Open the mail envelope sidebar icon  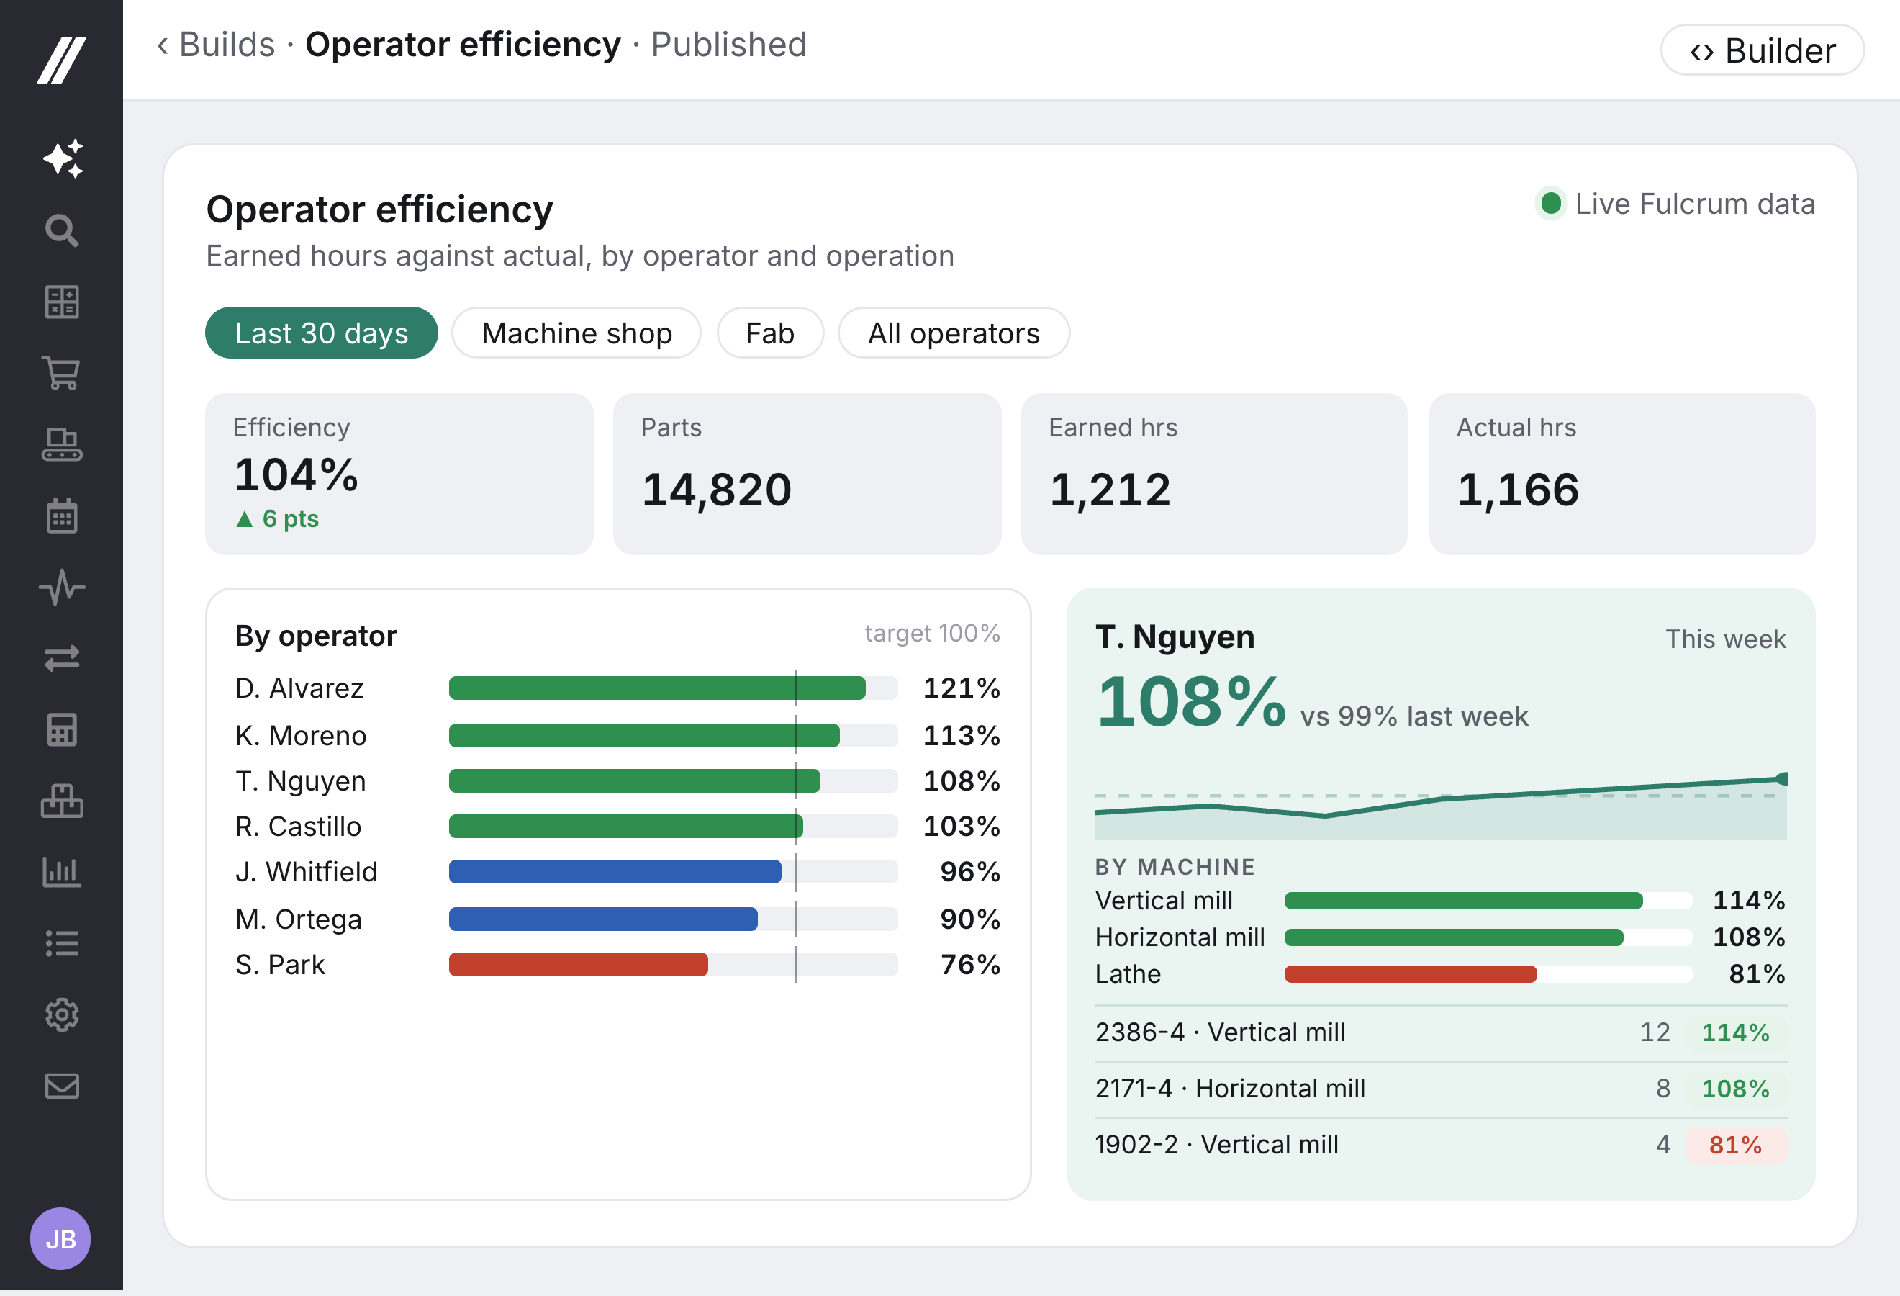tap(62, 1086)
